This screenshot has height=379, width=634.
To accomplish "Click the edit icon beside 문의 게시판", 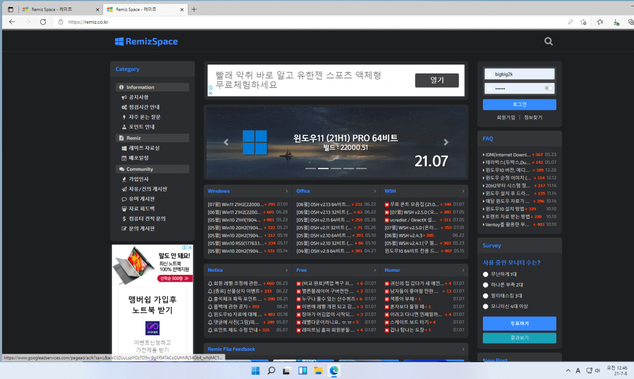I will click(x=124, y=228).
